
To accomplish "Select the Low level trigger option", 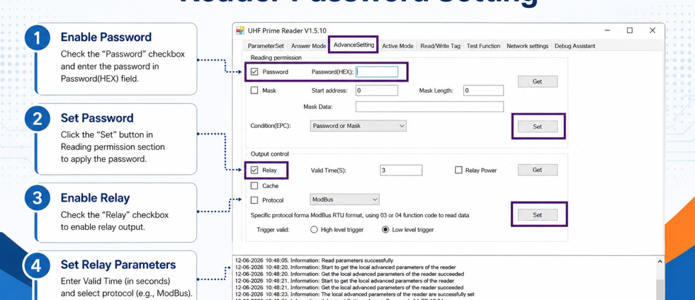I will point(385,229).
